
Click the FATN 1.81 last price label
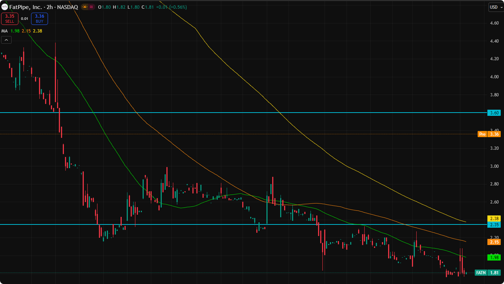coord(487,273)
